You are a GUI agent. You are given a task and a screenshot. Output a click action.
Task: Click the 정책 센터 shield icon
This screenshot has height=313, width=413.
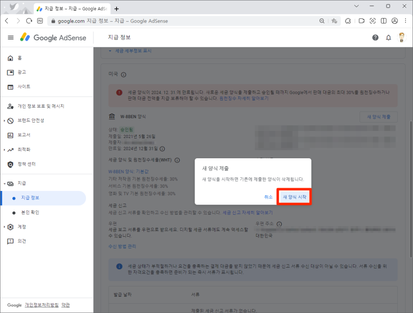(10, 164)
